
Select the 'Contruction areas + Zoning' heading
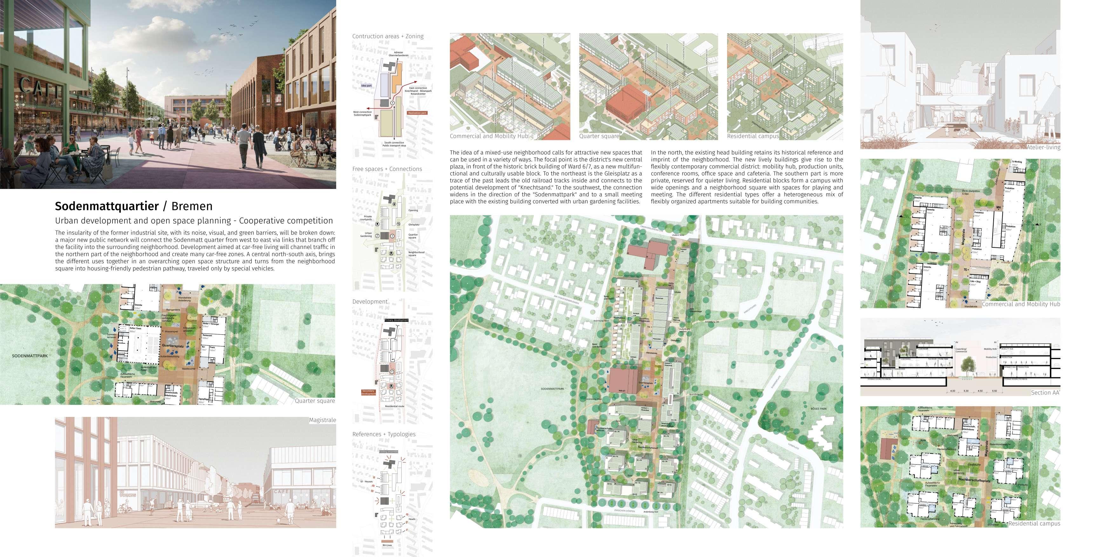point(388,36)
